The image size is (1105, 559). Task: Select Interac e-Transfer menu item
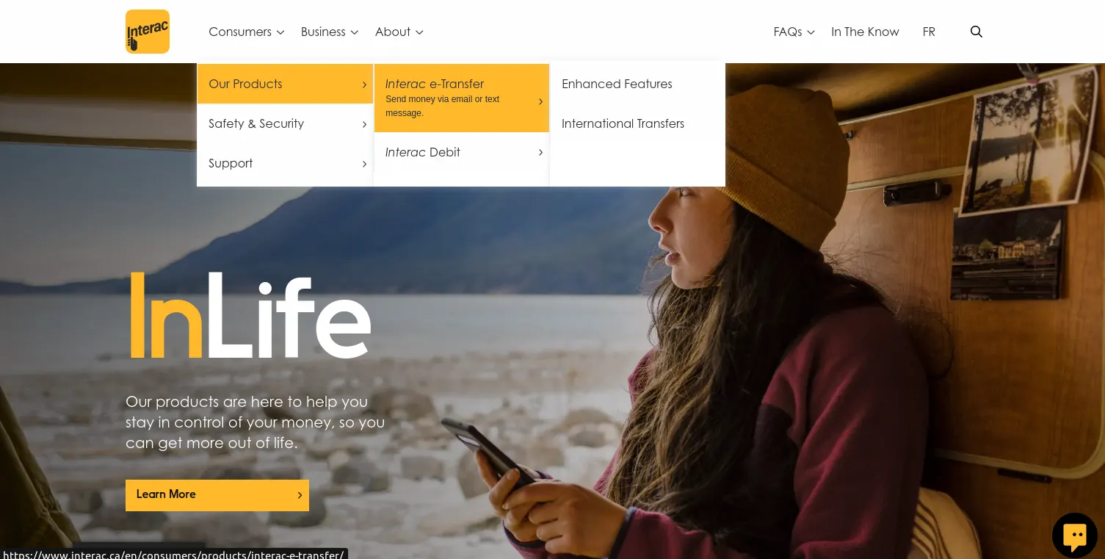(x=462, y=98)
